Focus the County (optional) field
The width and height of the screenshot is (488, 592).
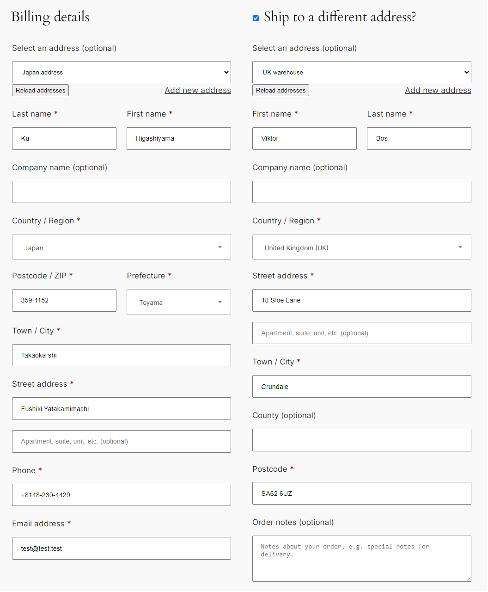pos(361,440)
